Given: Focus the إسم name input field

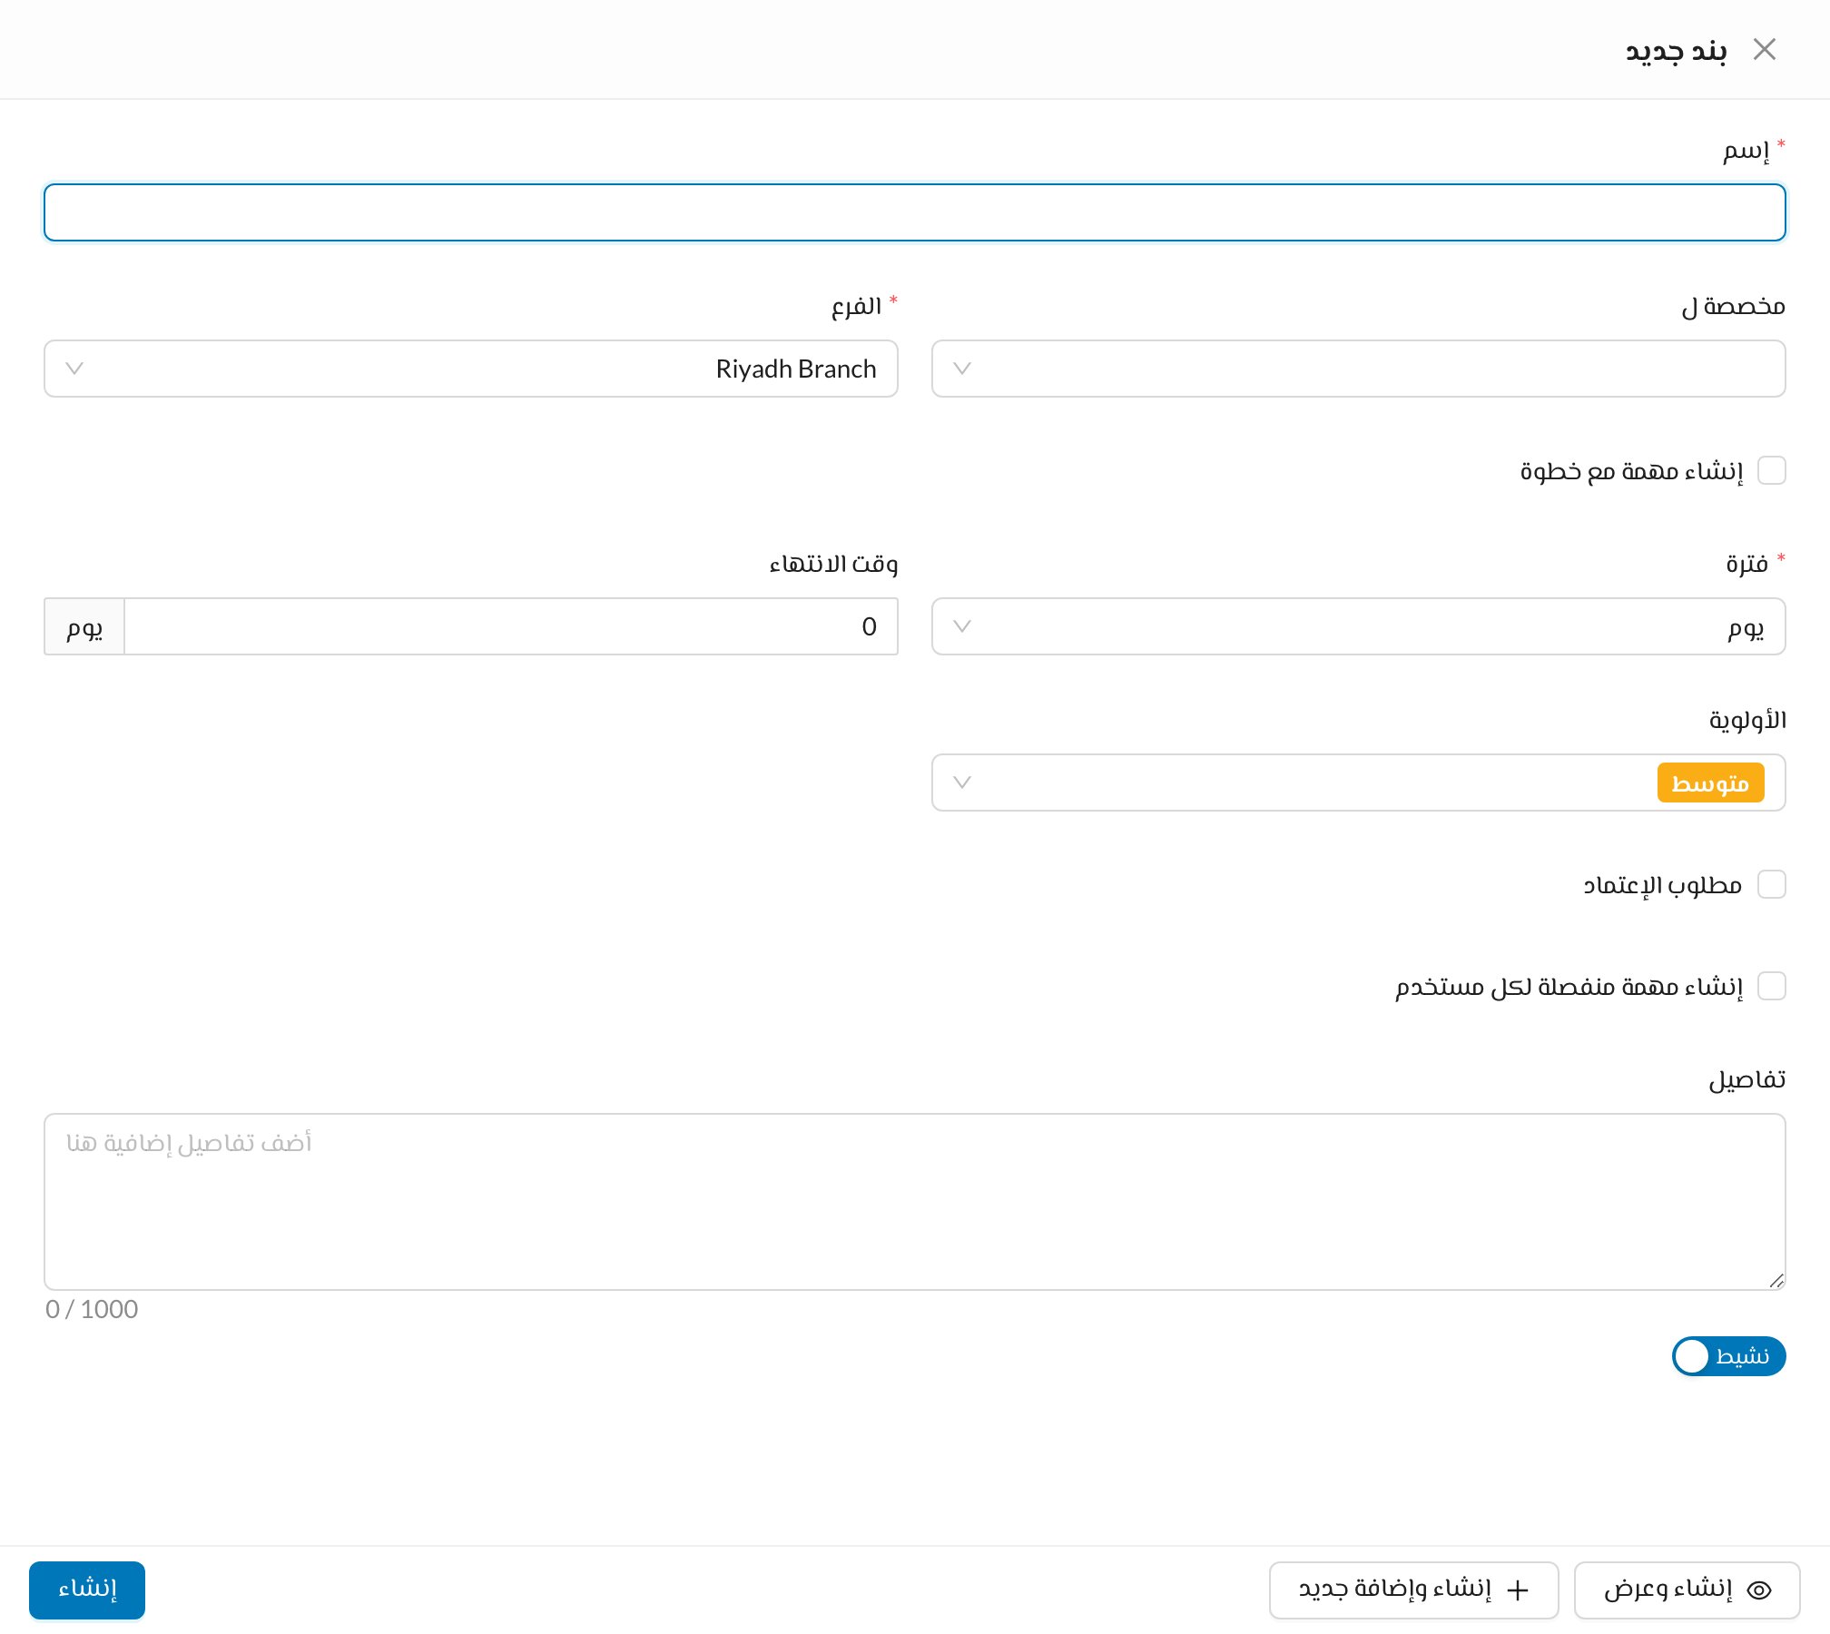Looking at the screenshot, I should point(914,212).
